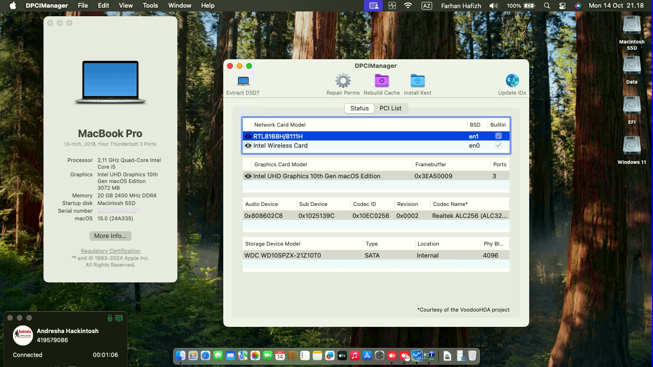This screenshot has height=367, width=653.
Task: Click the 0x3EA50009 framebuffer value
Action: 433,176
